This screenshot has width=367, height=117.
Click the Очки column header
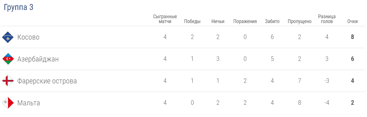[x=352, y=22]
